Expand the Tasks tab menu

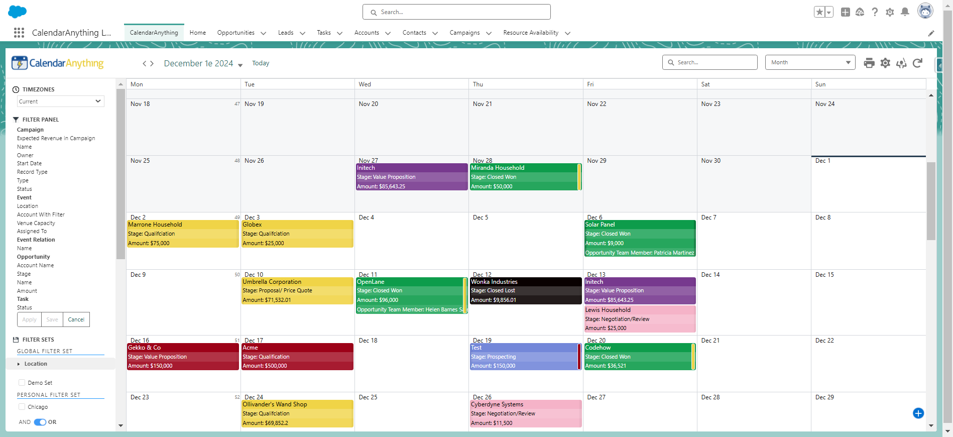[x=340, y=33]
